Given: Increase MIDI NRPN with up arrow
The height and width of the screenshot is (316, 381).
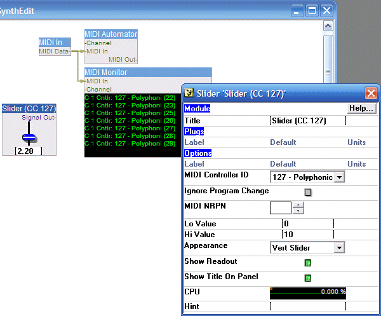Looking at the screenshot, I should click(298, 205).
